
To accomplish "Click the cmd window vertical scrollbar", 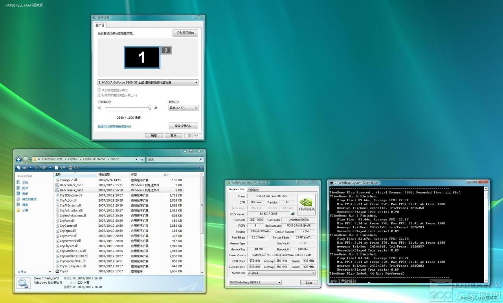I will pos(486,234).
